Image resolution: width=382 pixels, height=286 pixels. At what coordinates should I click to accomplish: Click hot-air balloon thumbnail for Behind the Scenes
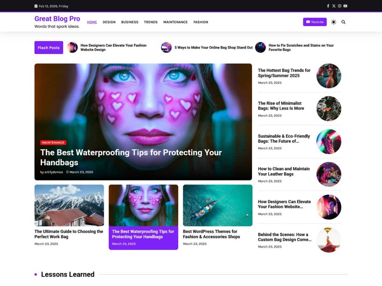[x=329, y=240]
